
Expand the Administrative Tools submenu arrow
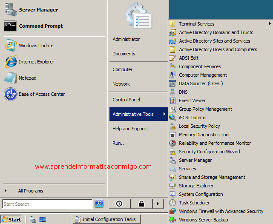(x=164, y=114)
